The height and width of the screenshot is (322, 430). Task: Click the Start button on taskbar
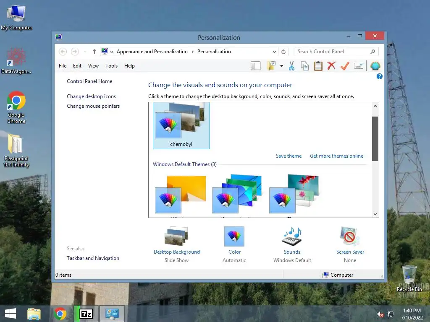pos(10,314)
